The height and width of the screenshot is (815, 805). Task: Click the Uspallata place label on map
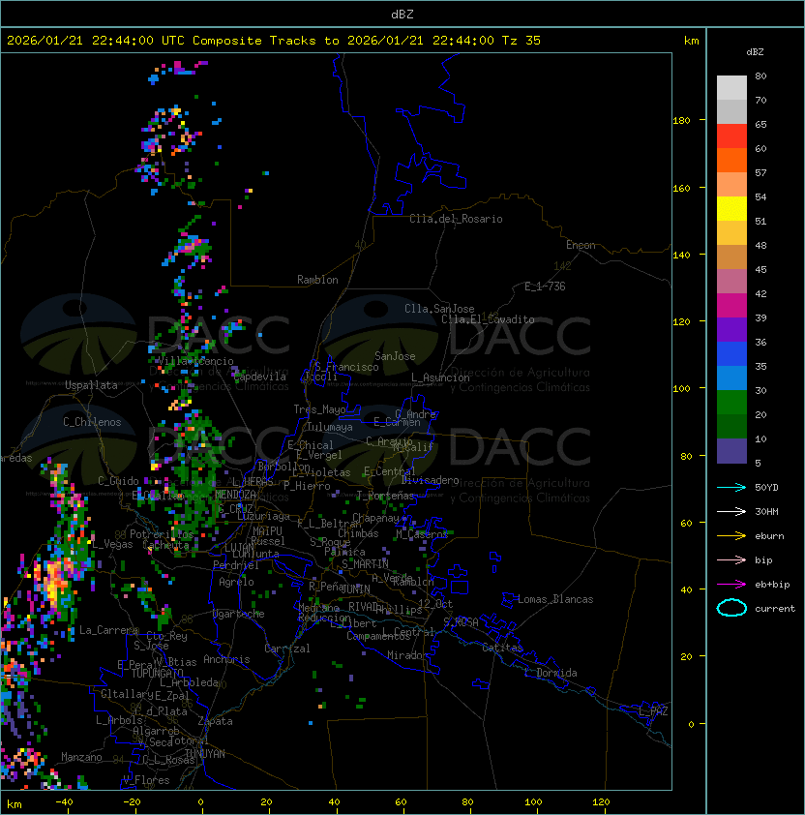pos(91,385)
